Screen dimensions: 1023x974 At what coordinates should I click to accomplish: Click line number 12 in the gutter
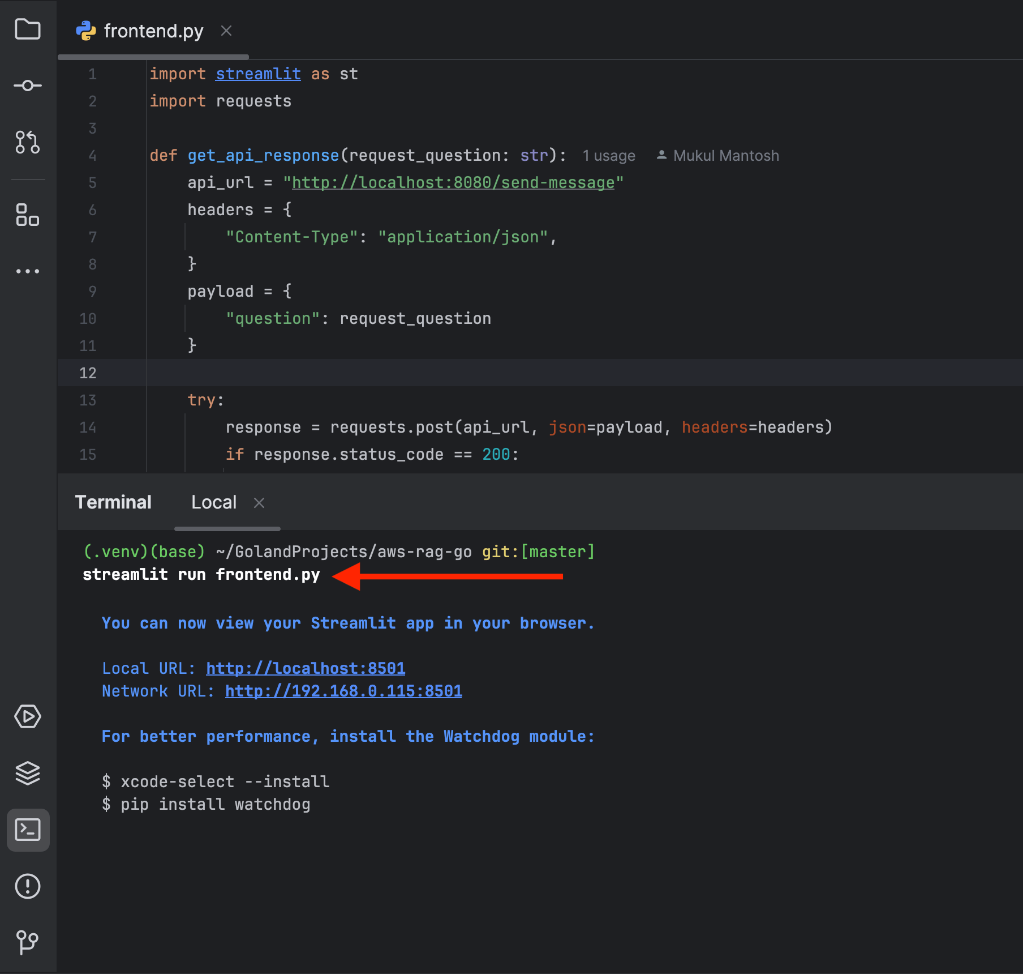[89, 373]
